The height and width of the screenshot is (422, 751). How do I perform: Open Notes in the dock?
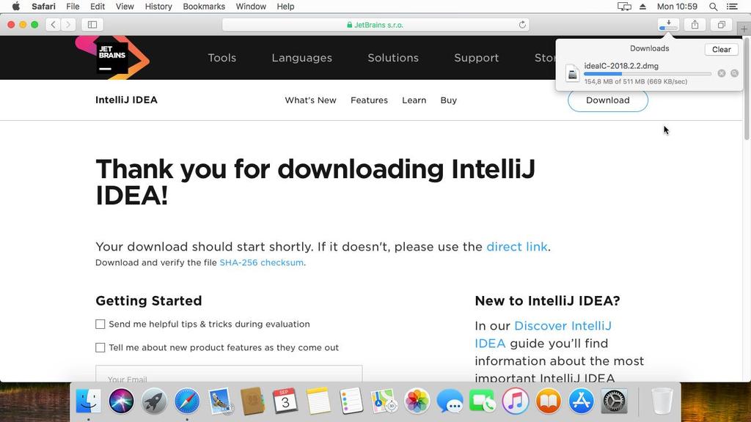click(318, 401)
